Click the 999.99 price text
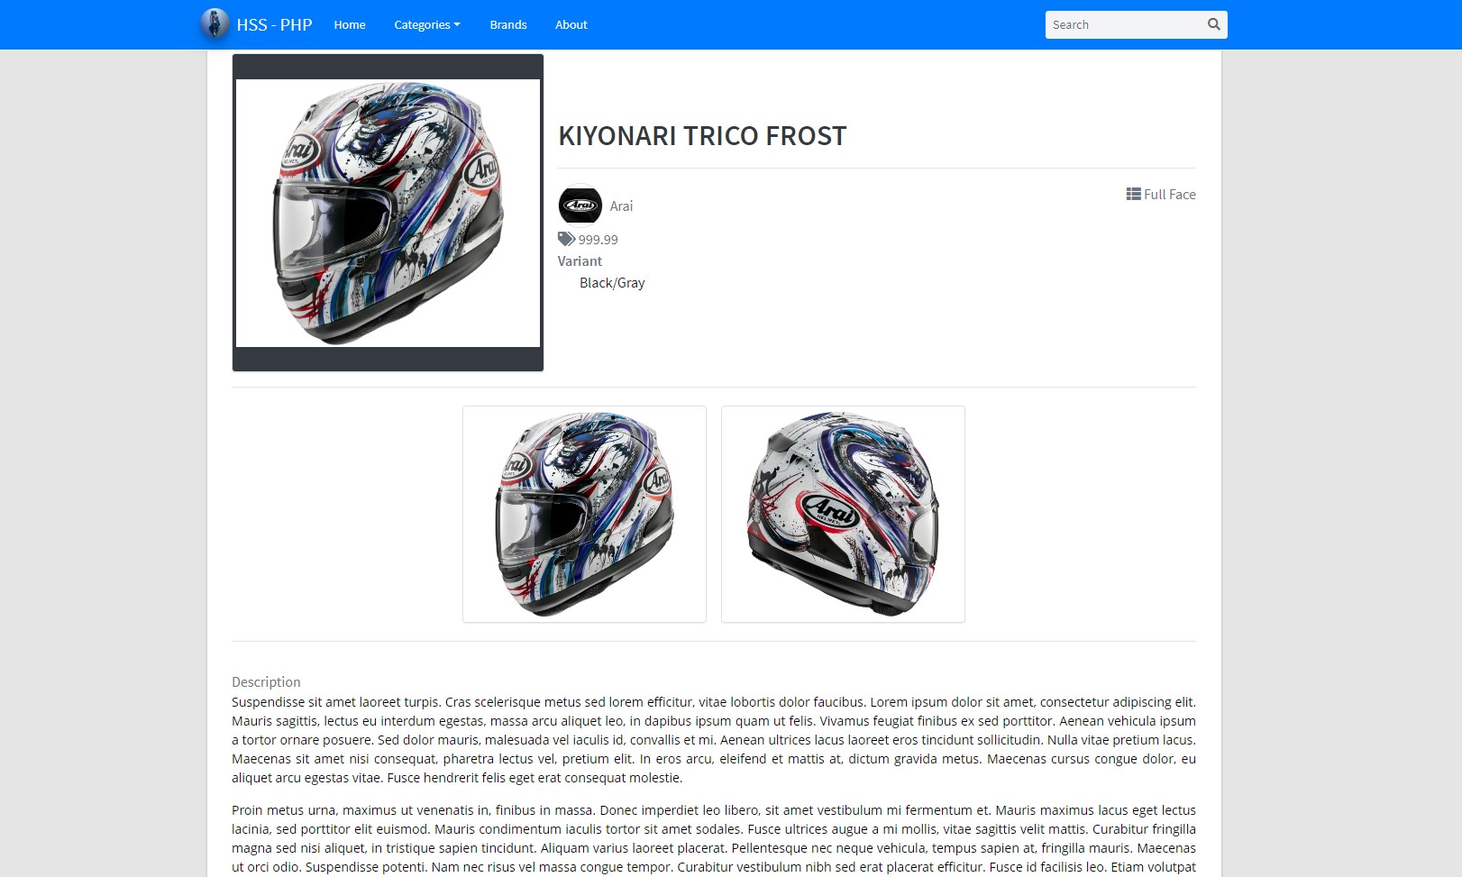1462x877 pixels. pos(598,240)
